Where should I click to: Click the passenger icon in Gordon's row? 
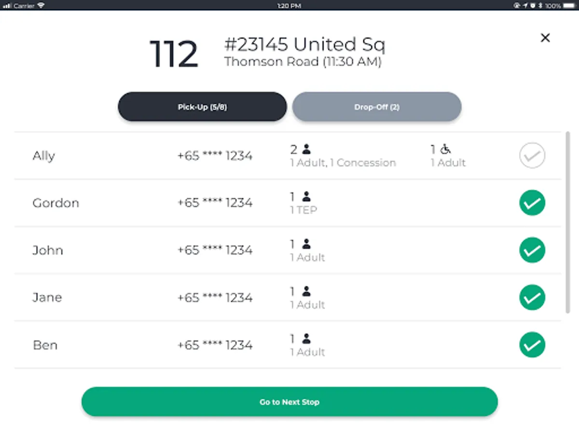coord(306,197)
